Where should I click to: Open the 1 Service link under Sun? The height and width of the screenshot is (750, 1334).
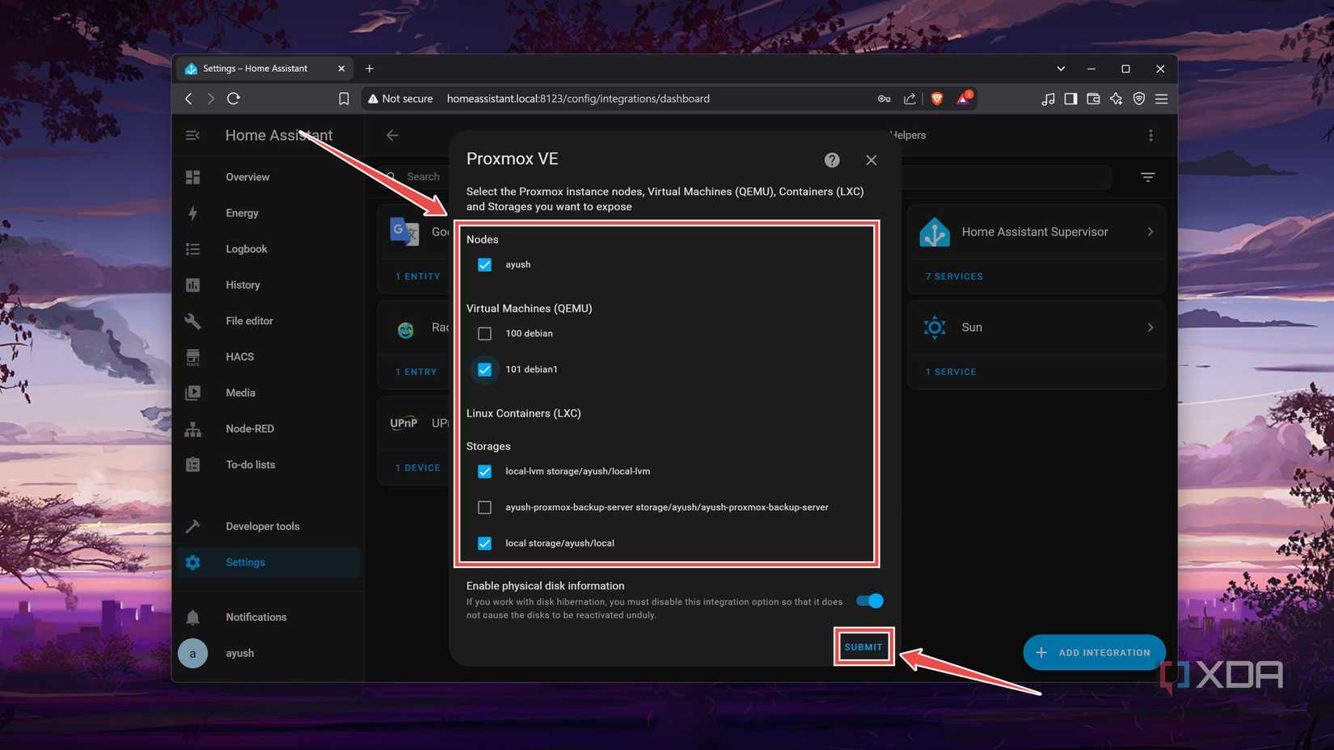pyautogui.click(x=951, y=372)
